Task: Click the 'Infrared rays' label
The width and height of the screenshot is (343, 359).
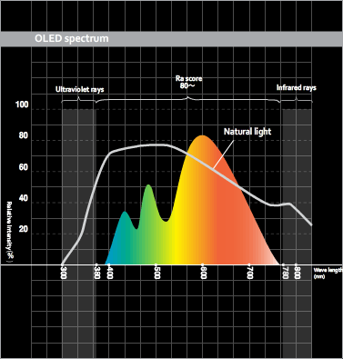Action: (x=297, y=87)
